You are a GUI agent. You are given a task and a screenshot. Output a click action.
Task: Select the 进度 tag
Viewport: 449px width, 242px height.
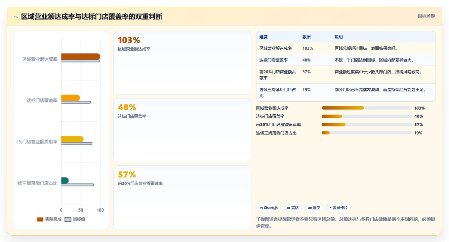[314, 208]
